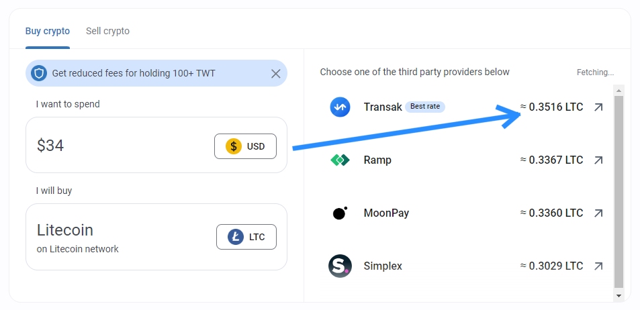
Task: Click the Transak provider logo icon
Action: (340, 107)
